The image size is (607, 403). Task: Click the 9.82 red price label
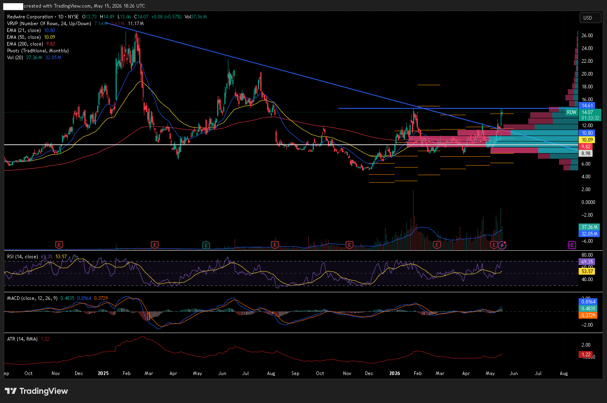(586, 147)
